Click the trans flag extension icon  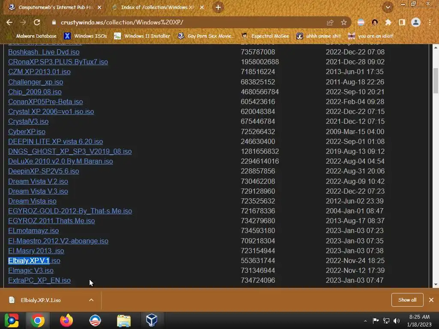pyautogui.click(x=361, y=22)
